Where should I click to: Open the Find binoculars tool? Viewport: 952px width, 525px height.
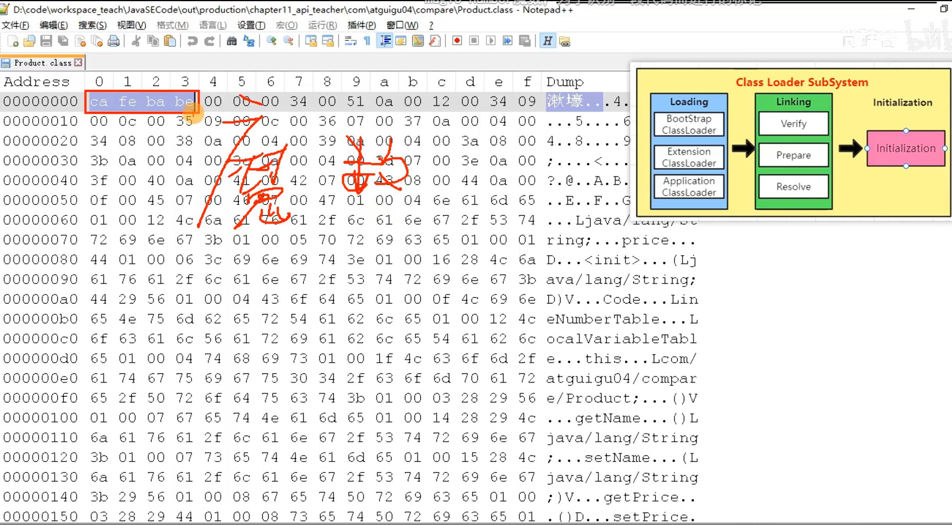pos(231,41)
